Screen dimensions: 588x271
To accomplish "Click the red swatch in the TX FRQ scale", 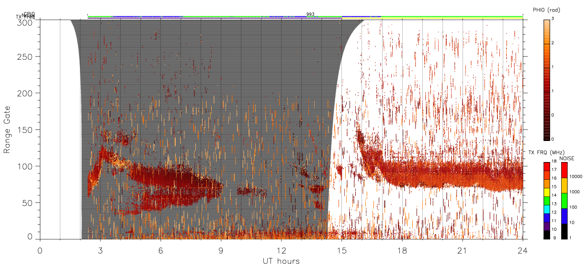I will pos(546,166).
